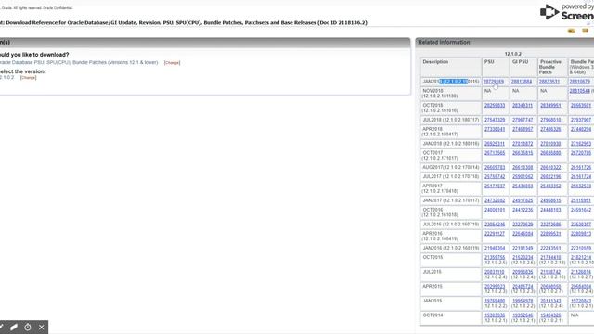Open Proactive Bundle Patch link for JAN2018
The image size is (594, 334).
(550, 144)
